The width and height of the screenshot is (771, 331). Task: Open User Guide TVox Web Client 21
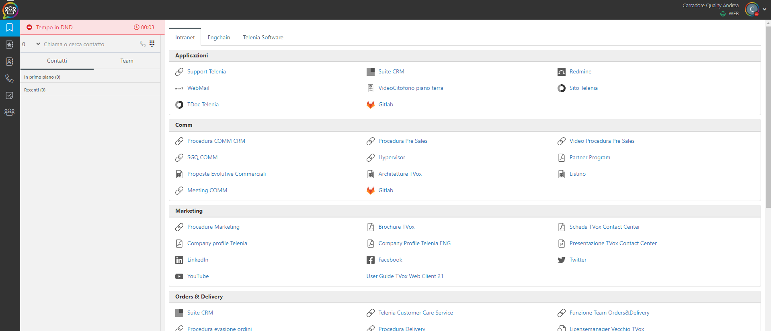(x=405, y=276)
